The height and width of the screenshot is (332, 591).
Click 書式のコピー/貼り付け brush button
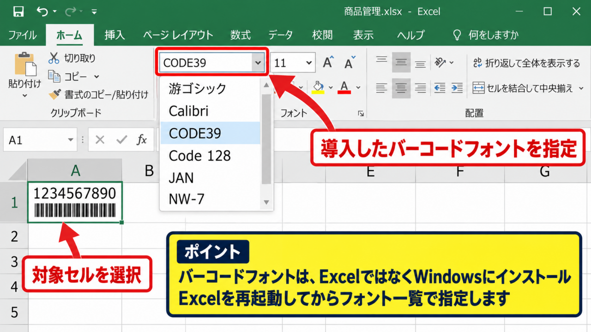(x=99, y=95)
